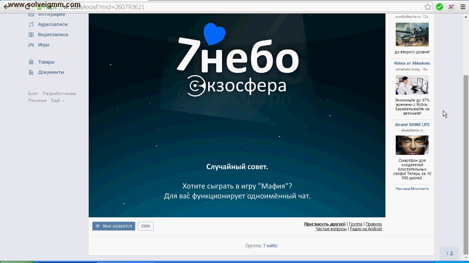
Task: Click the SE extension icon
Action: pos(451,7)
